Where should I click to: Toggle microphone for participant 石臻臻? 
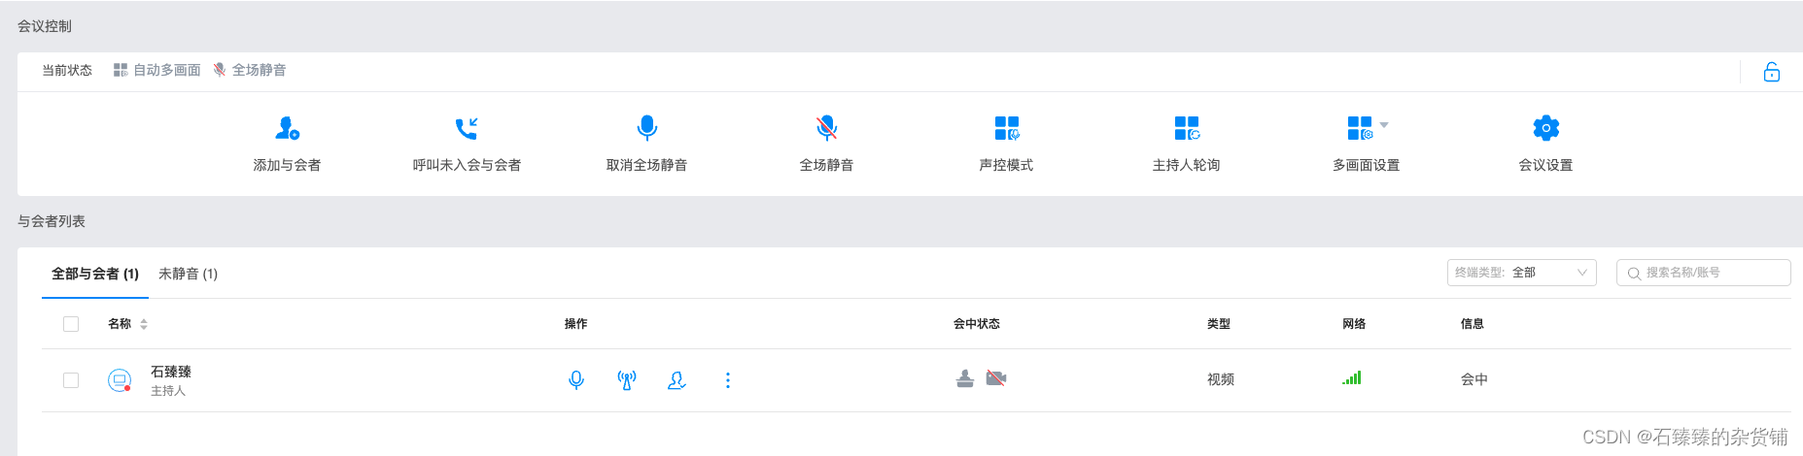tap(576, 380)
